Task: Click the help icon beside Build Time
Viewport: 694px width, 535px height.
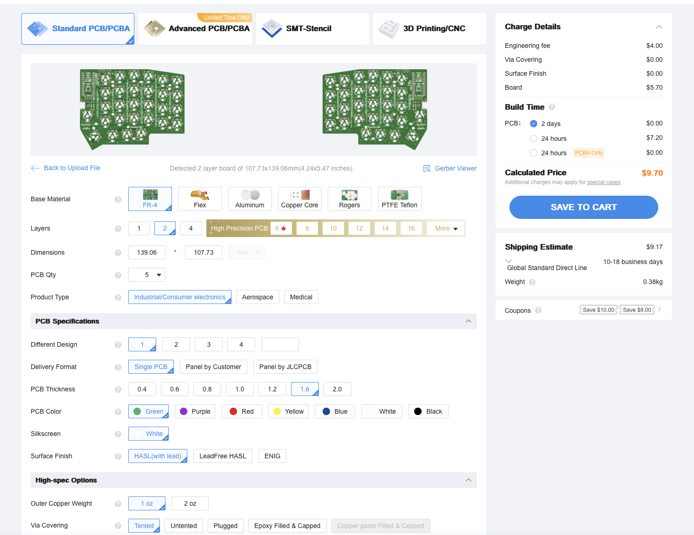Action: pyautogui.click(x=552, y=107)
